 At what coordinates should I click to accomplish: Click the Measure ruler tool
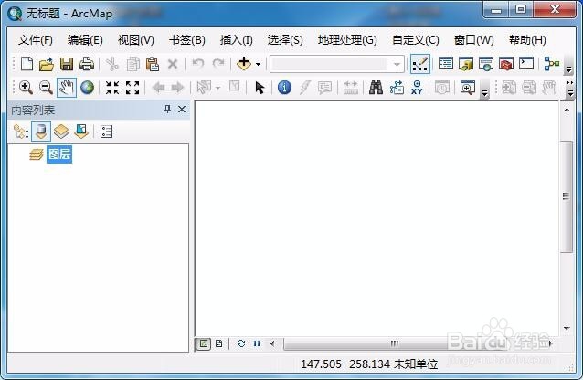tap(350, 88)
